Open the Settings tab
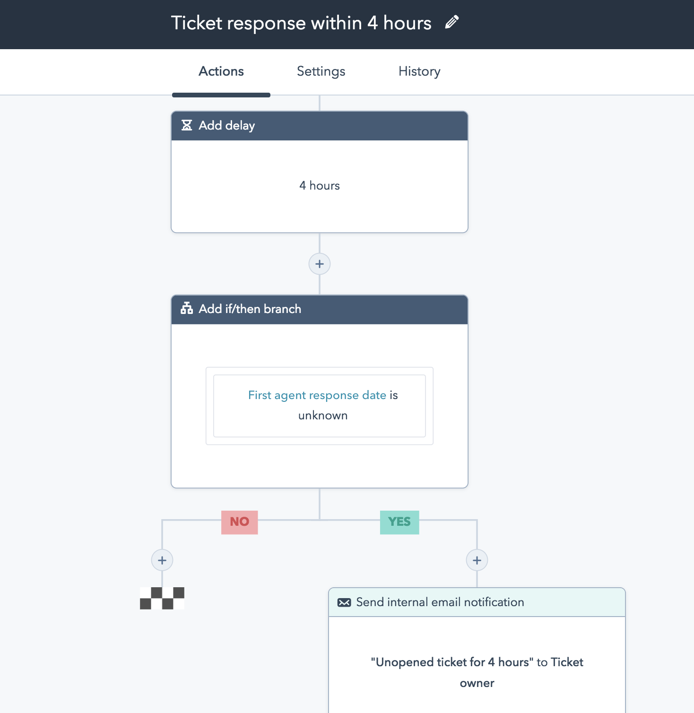 pyautogui.click(x=321, y=71)
